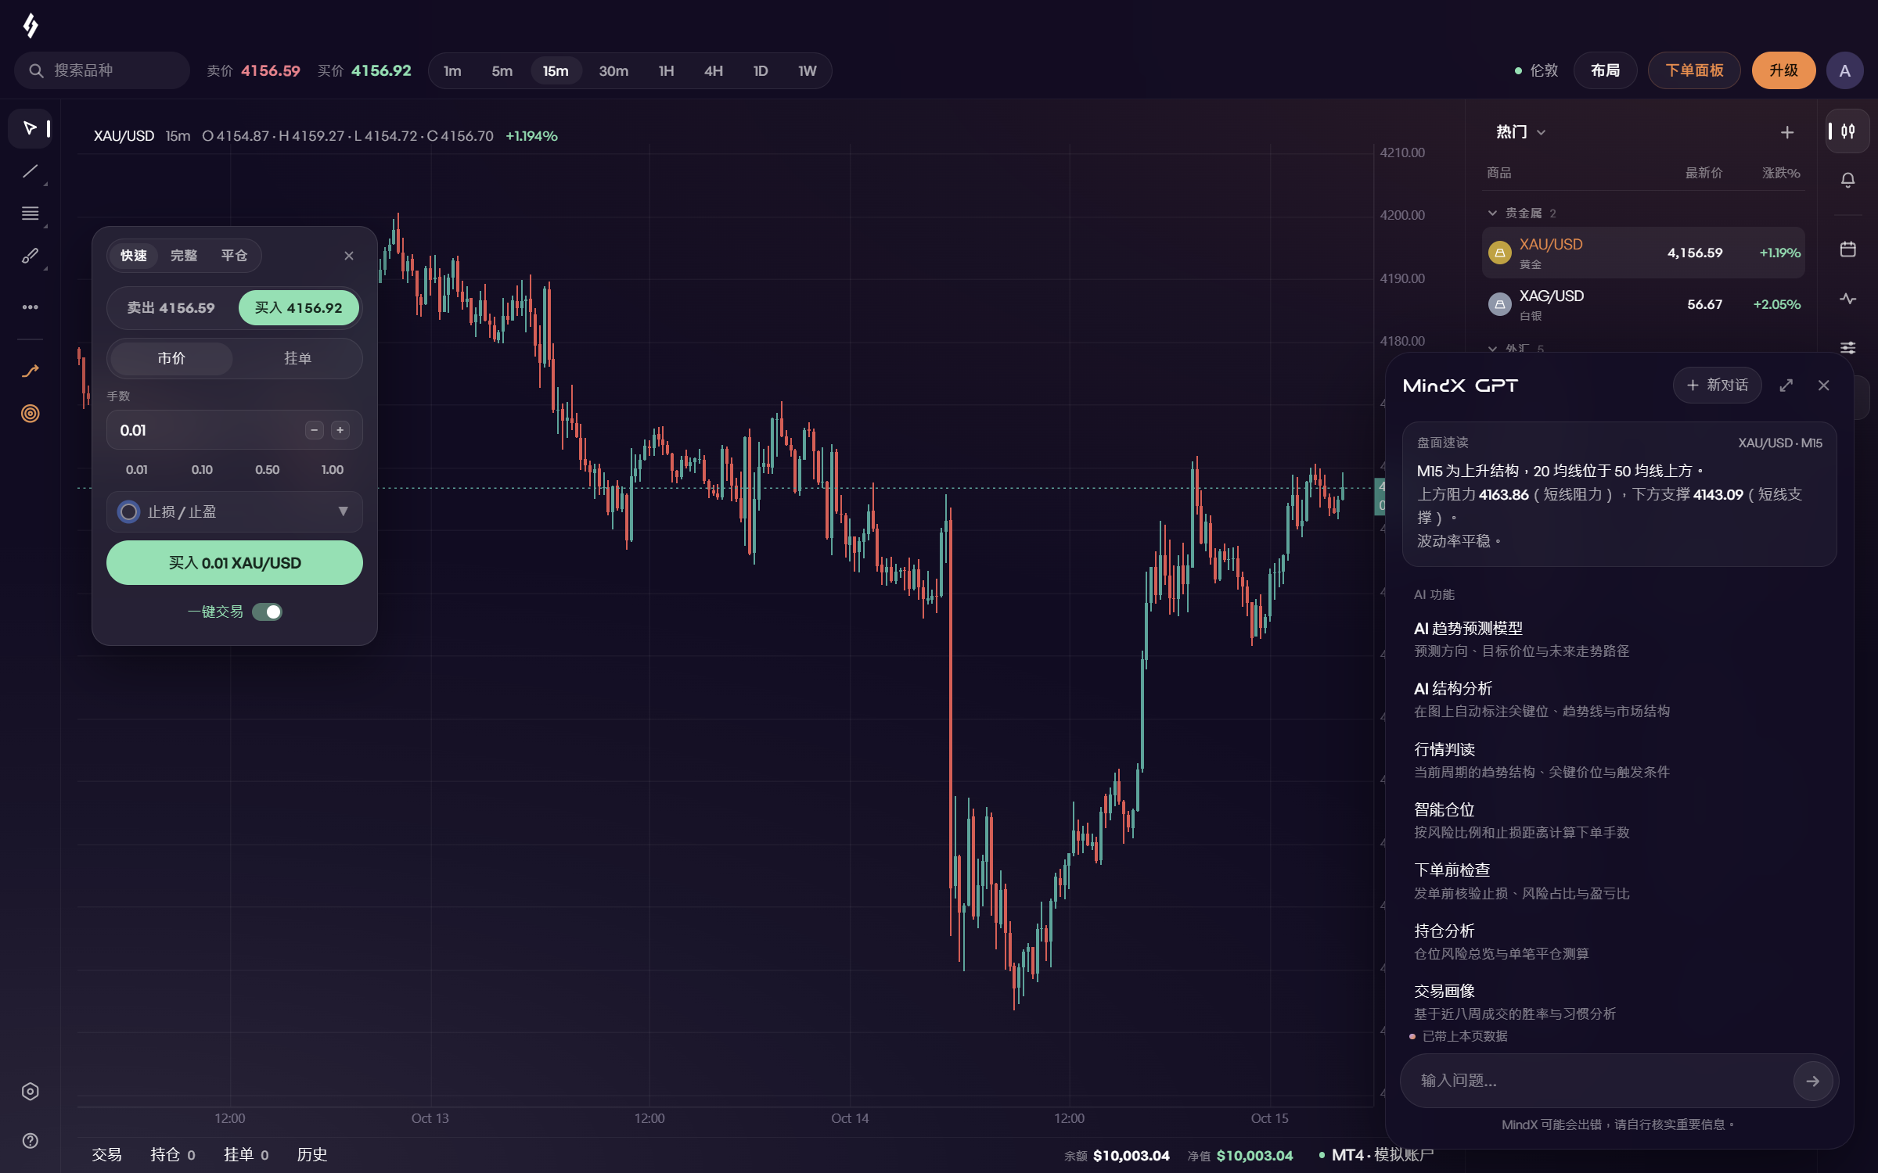
Task: Click the 买入 0.01 XAU/USD button
Action: tap(235, 563)
